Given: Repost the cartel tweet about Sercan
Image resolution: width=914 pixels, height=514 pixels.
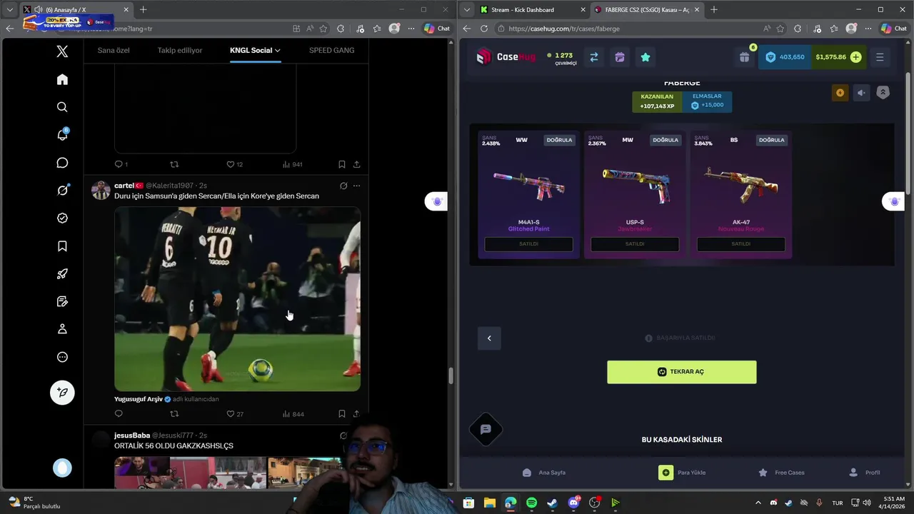Looking at the screenshot, I should tap(174, 413).
